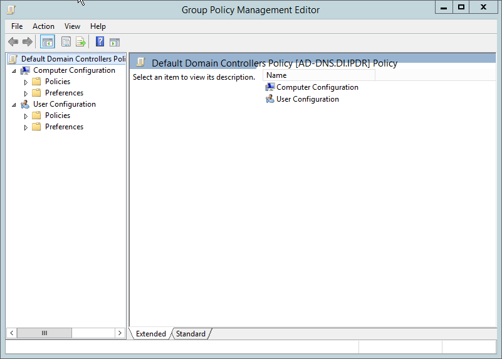Viewport: 502px width, 359px height.
Task: Open Help via the question mark icon
Action: pos(100,42)
